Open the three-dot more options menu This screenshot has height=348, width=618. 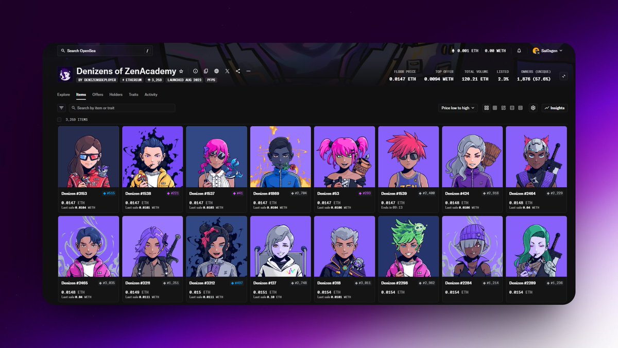click(248, 71)
